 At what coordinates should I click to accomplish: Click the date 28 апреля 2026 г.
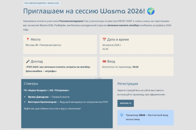pyautogui.click(x=112, y=45)
